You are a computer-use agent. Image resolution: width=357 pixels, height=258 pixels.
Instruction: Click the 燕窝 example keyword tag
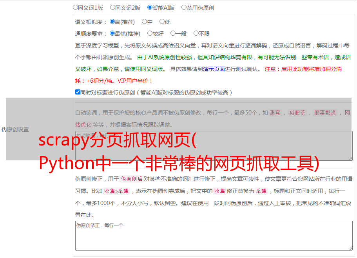pyautogui.click(x=275, y=113)
